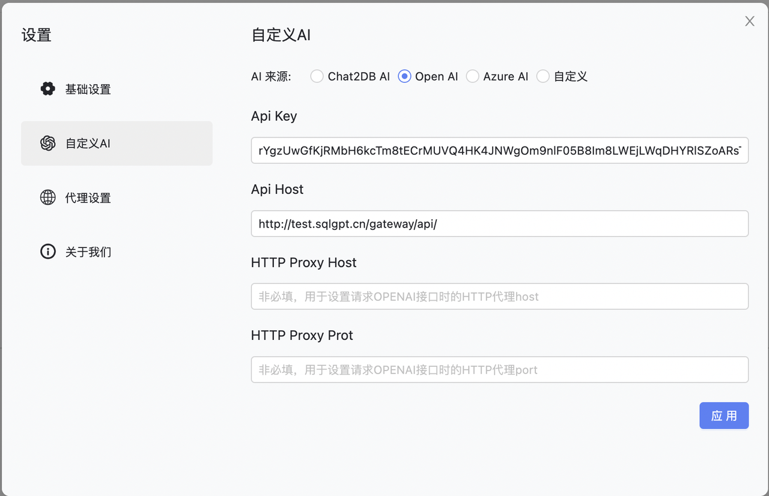Close the settings dialog with the X
769x496 pixels.
click(x=750, y=22)
